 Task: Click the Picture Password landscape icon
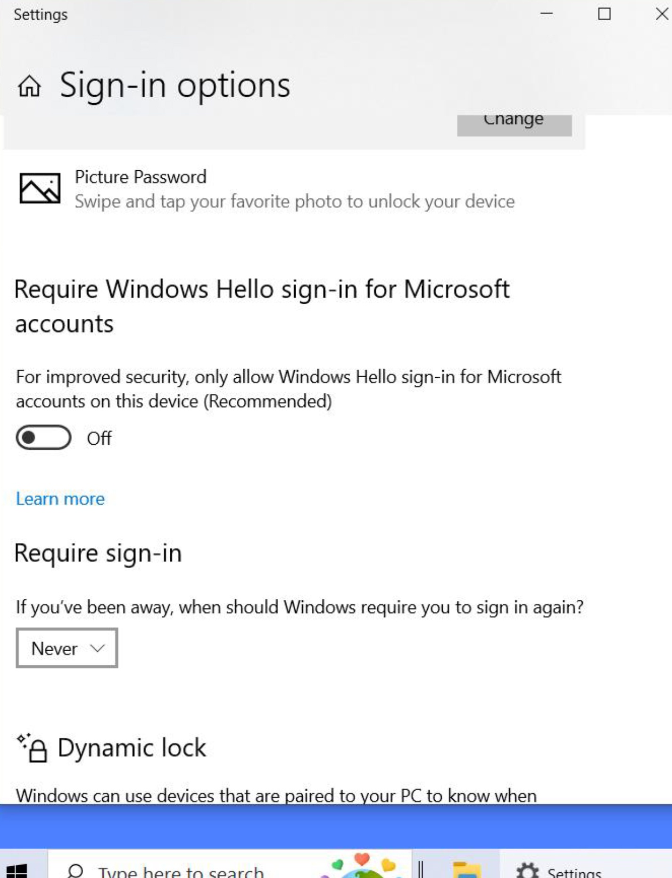(40, 188)
